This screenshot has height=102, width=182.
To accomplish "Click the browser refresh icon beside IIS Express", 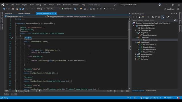I will (x=75, y=9).
